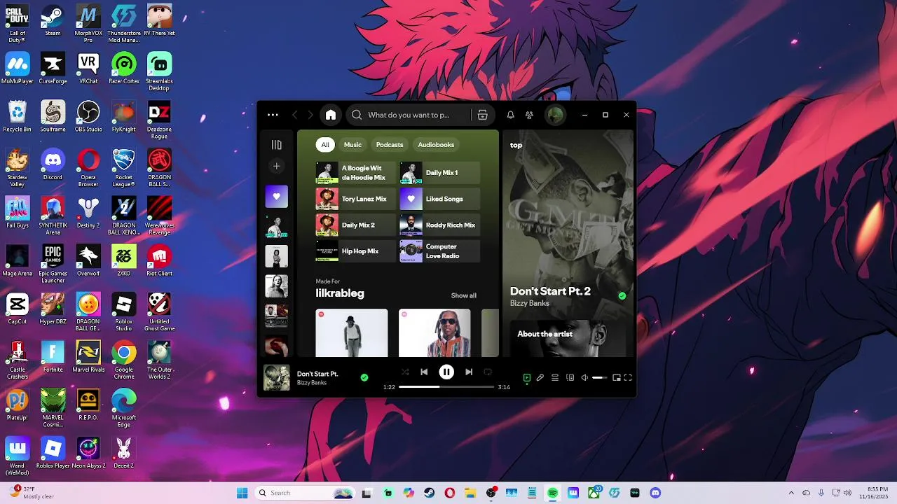The image size is (897, 504).
Task: Open Streamlabs Desktop shortcut
Action: coord(159,71)
